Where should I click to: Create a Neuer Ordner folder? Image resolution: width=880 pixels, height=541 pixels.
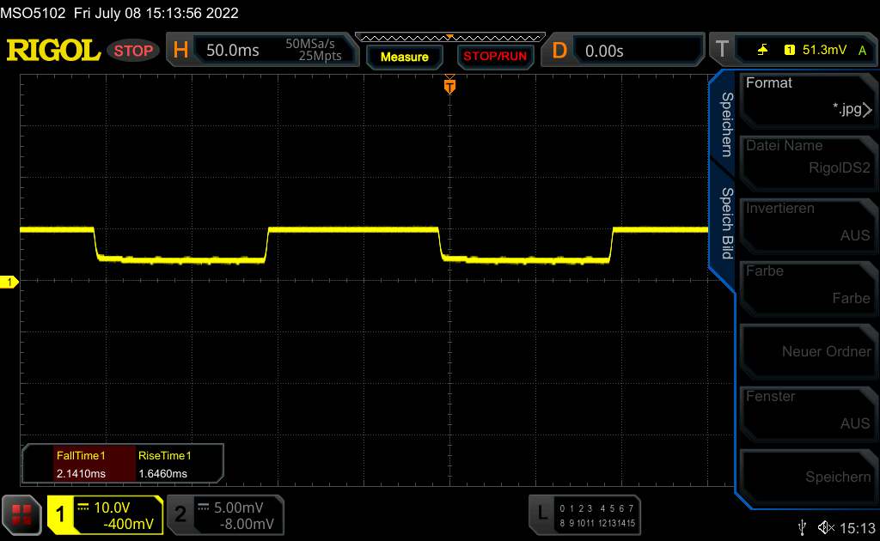[x=808, y=351]
